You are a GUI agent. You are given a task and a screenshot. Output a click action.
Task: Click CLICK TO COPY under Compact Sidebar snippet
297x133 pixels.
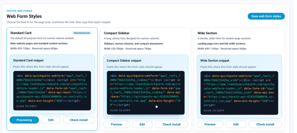(x=120, y=110)
